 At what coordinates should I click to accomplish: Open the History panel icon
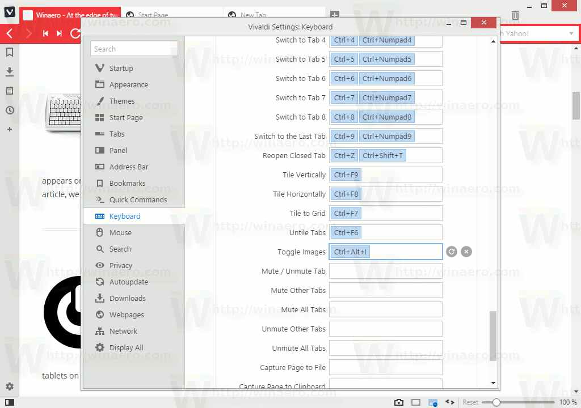pos(9,110)
